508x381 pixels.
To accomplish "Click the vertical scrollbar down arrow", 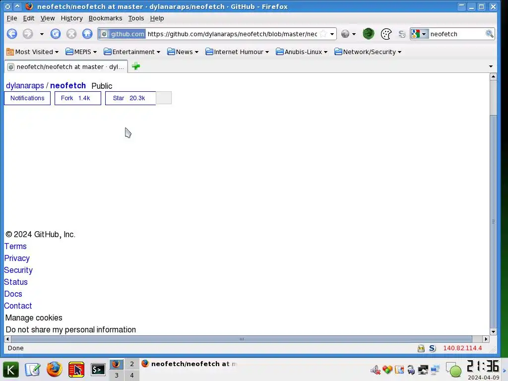I will (493, 332).
